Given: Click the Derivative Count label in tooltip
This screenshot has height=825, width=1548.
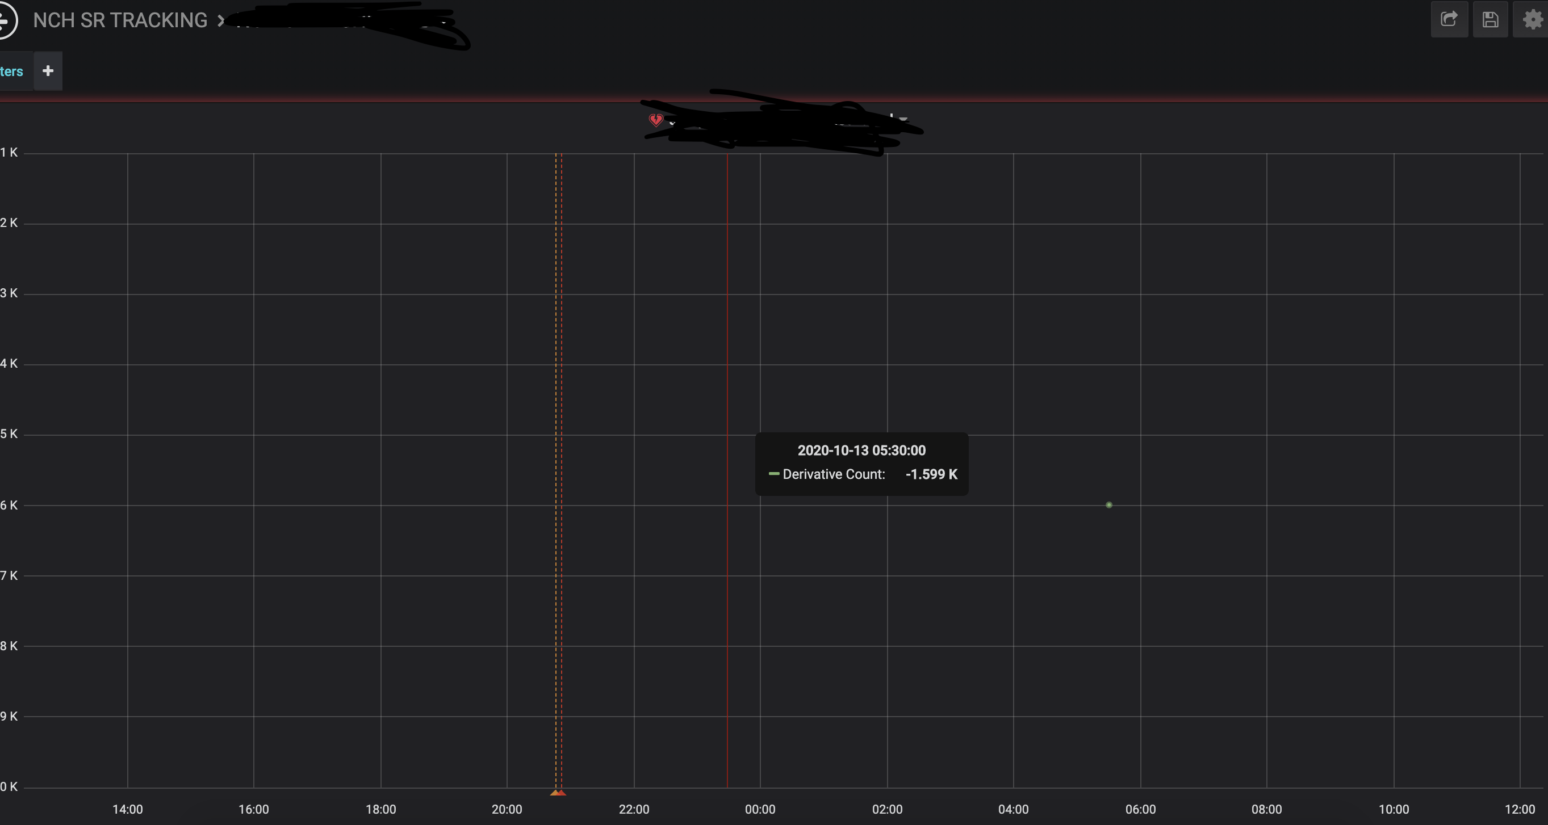Looking at the screenshot, I should [833, 474].
